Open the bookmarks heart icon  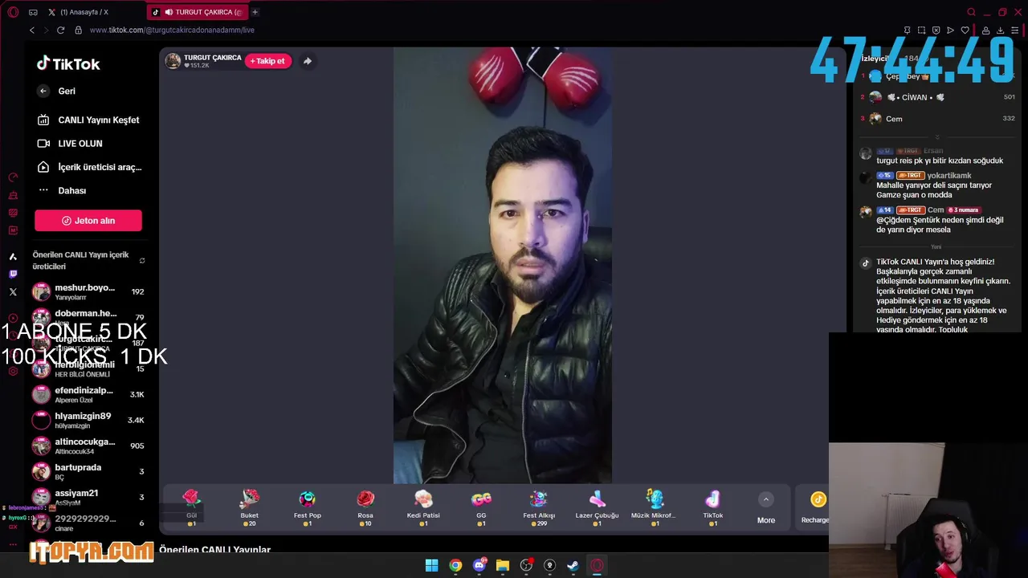click(x=965, y=31)
